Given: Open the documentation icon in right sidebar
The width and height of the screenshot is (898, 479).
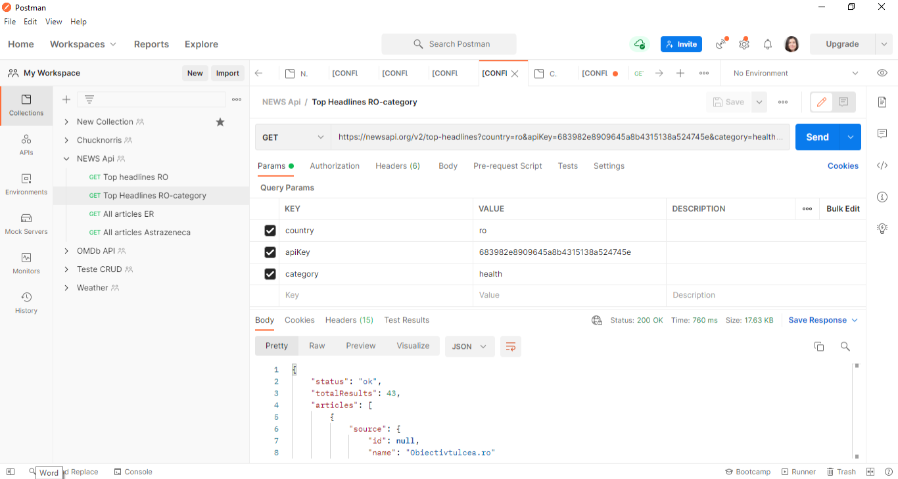Looking at the screenshot, I should coord(882,102).
